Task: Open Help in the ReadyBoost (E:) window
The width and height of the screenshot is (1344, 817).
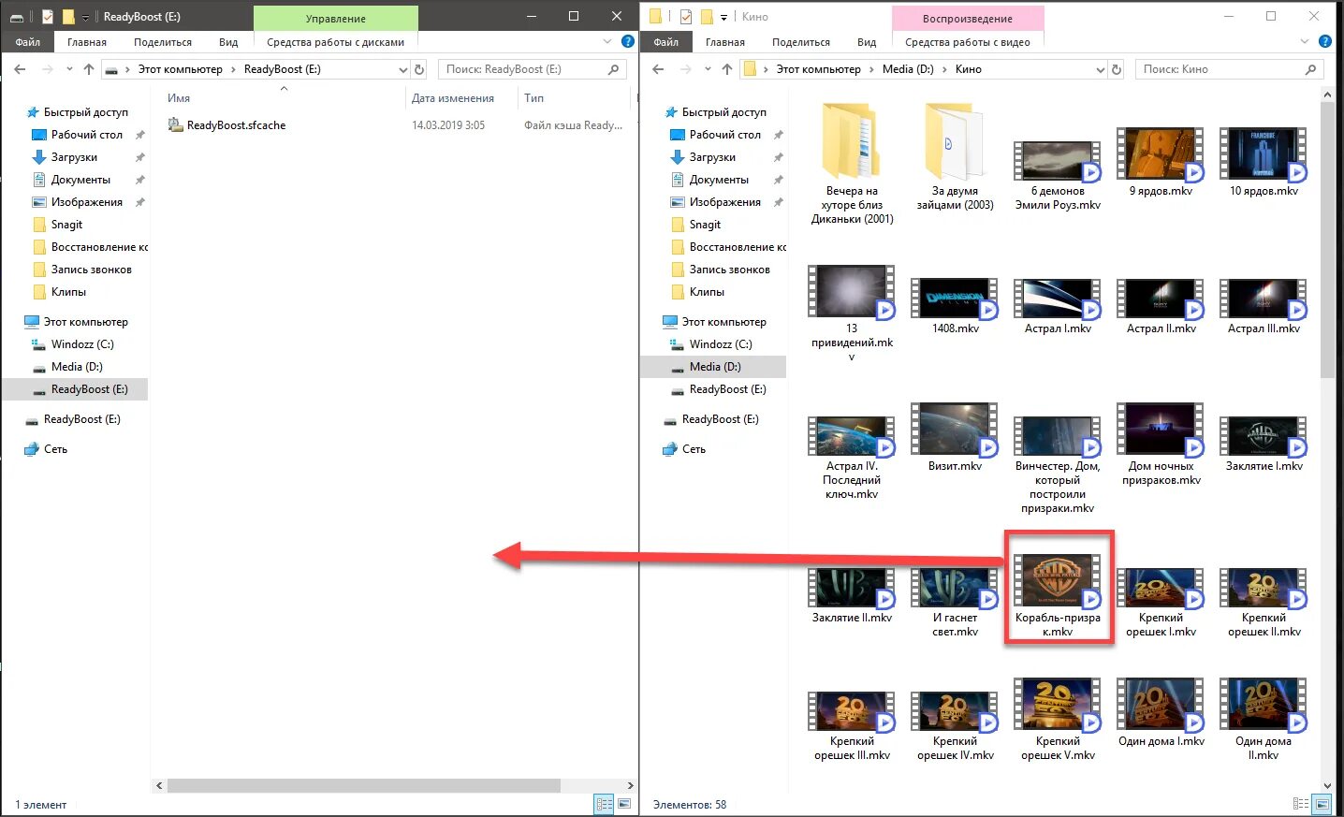Action: 628,41
